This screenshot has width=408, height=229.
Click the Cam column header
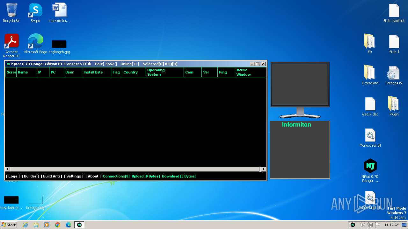(x=193, y=72)
